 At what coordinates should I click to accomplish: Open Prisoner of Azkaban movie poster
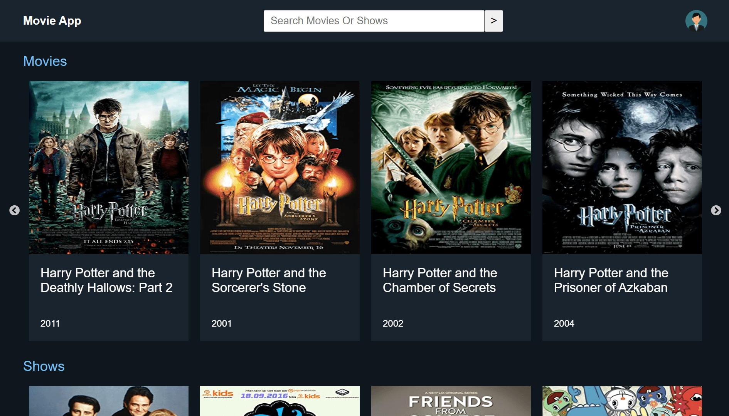pyautogui.click(x=622, y=168)
